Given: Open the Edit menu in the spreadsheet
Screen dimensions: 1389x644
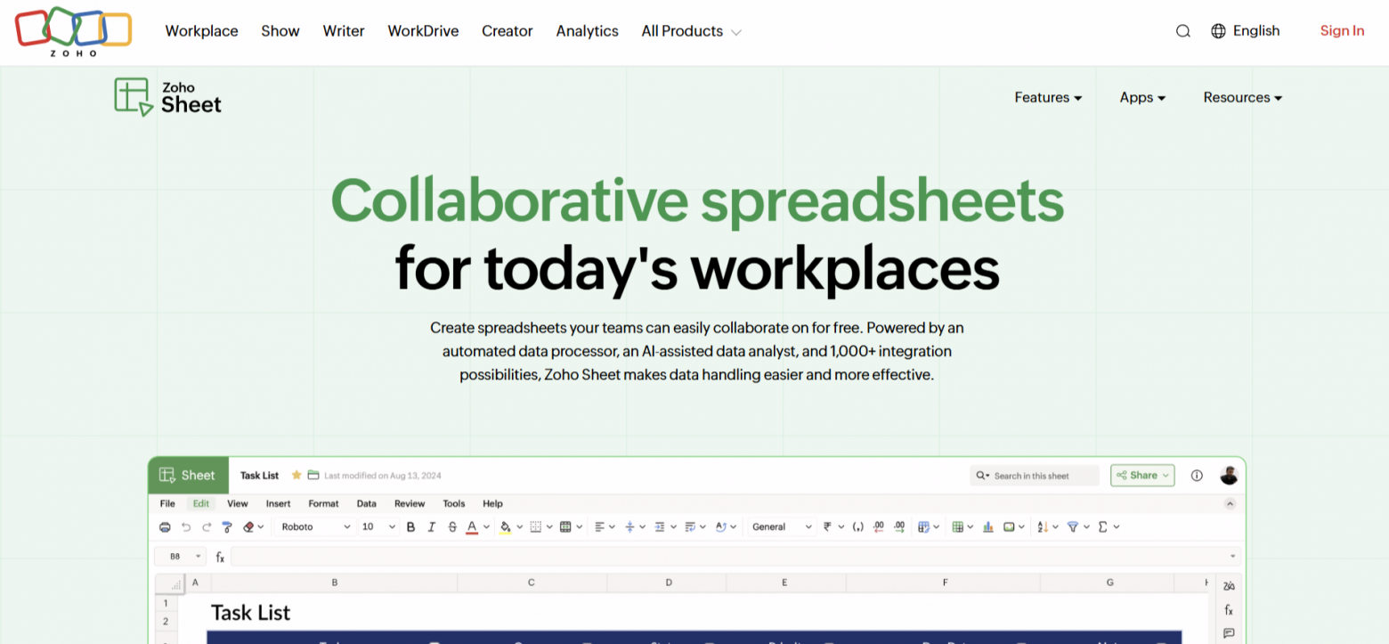Looking at the screenshot, I should (201, 503).
